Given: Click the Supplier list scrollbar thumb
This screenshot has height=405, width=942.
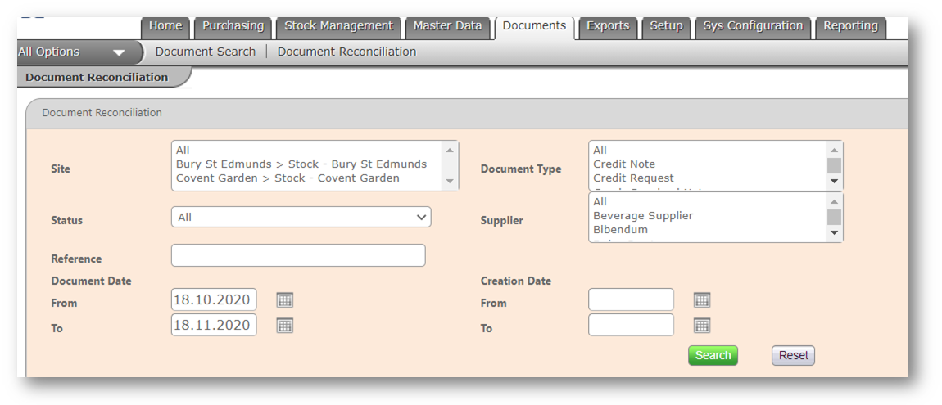Looking at the screenshot, I should tap(834, 217).
